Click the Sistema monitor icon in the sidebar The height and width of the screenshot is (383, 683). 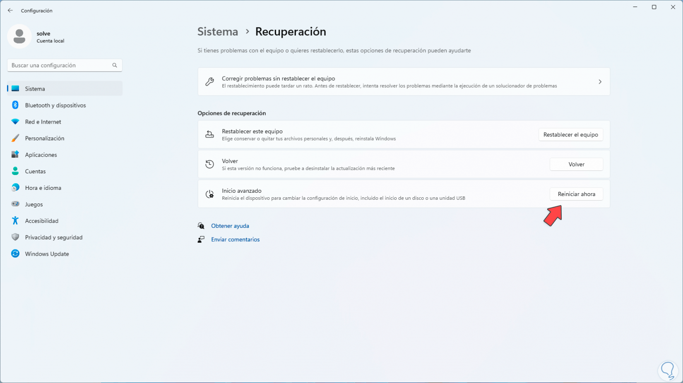pyautogui.click(x=15, y=89)
